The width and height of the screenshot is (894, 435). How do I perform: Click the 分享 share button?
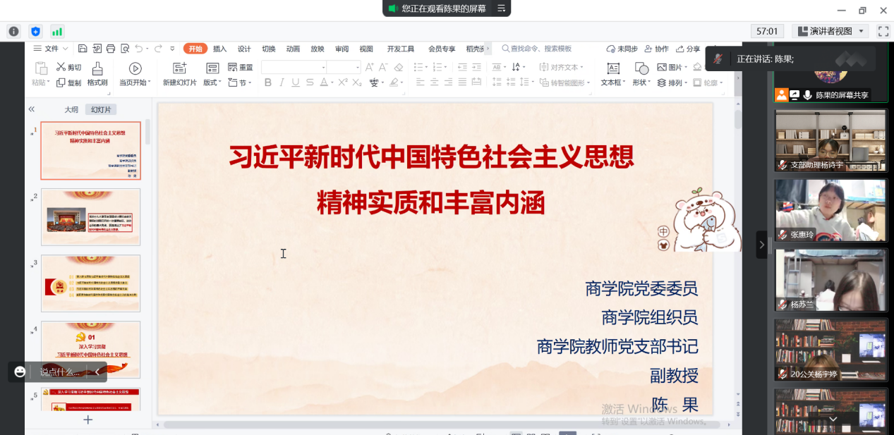click(688, 49)
